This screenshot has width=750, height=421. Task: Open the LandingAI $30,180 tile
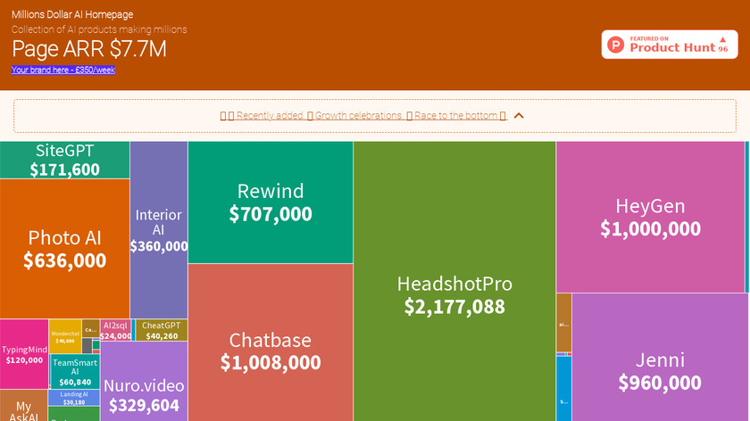tap(74, 398)
